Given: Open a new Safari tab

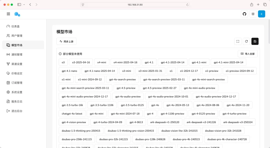Looking at the screenshot, I should 258,5.
